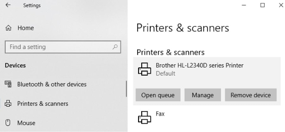Open Bluetooth & other devices settings
Viewport: 285px width, 132px height.
tap(52, 84)
